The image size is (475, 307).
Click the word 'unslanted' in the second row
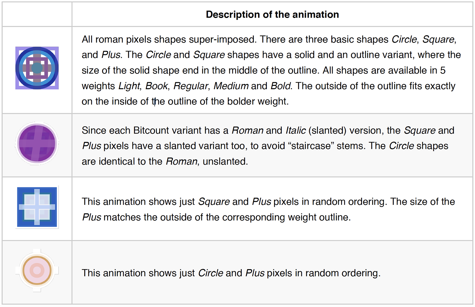(x=225, y=161)
